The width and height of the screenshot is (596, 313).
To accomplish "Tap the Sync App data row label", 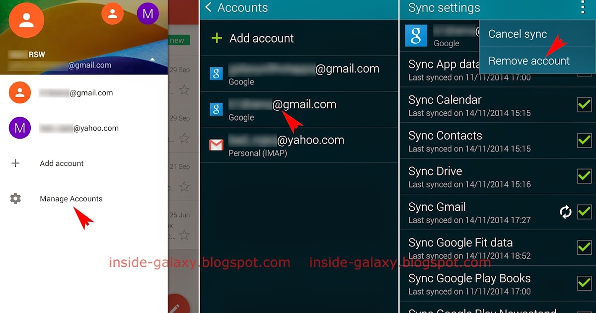I will click(444, 64).
